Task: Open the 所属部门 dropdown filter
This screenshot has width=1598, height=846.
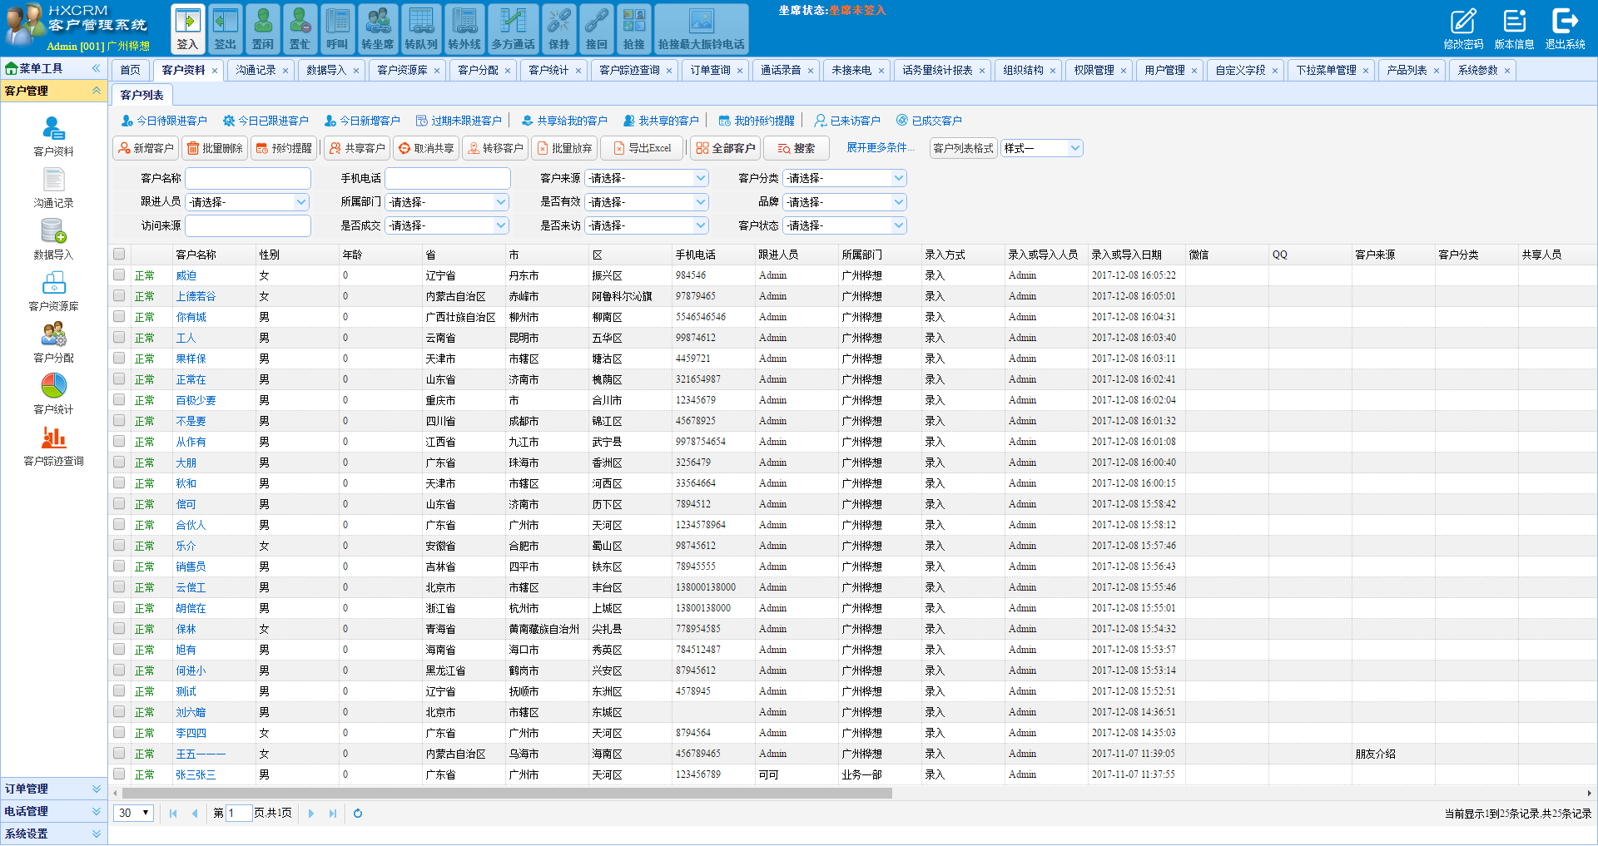Action: pos(447,202)
